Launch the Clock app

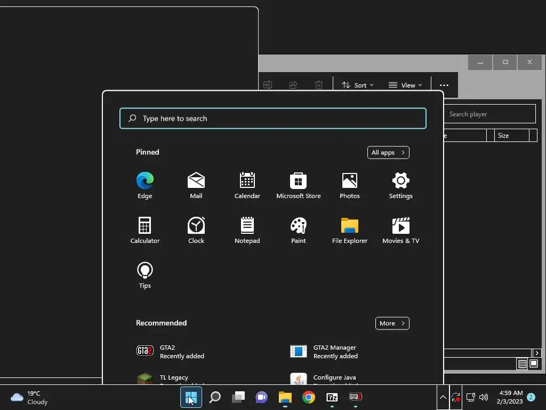(196, 230)
